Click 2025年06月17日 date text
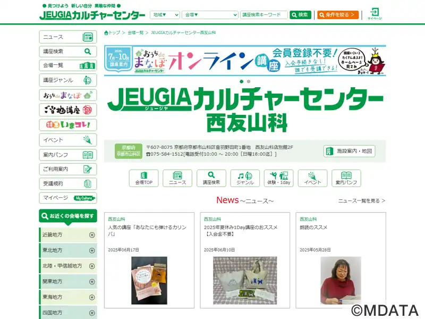This screenshot has height=319, width=425. click(x=124, y=250)
